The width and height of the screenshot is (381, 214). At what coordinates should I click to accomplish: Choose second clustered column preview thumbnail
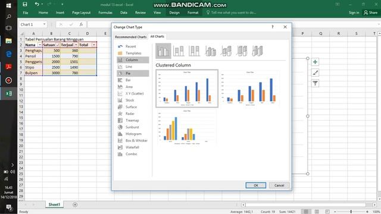pos(250,89)
